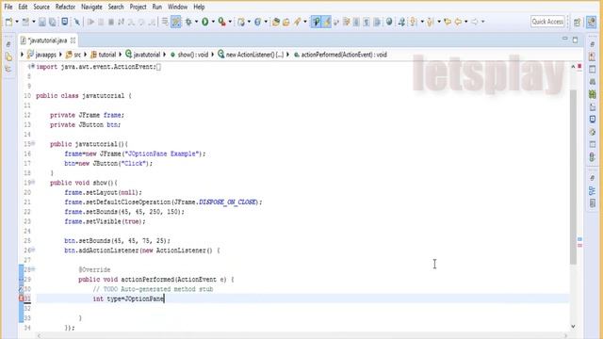Expand breadcrumb arrow before javaapps

pyautogui.click(x=22, y=55)
